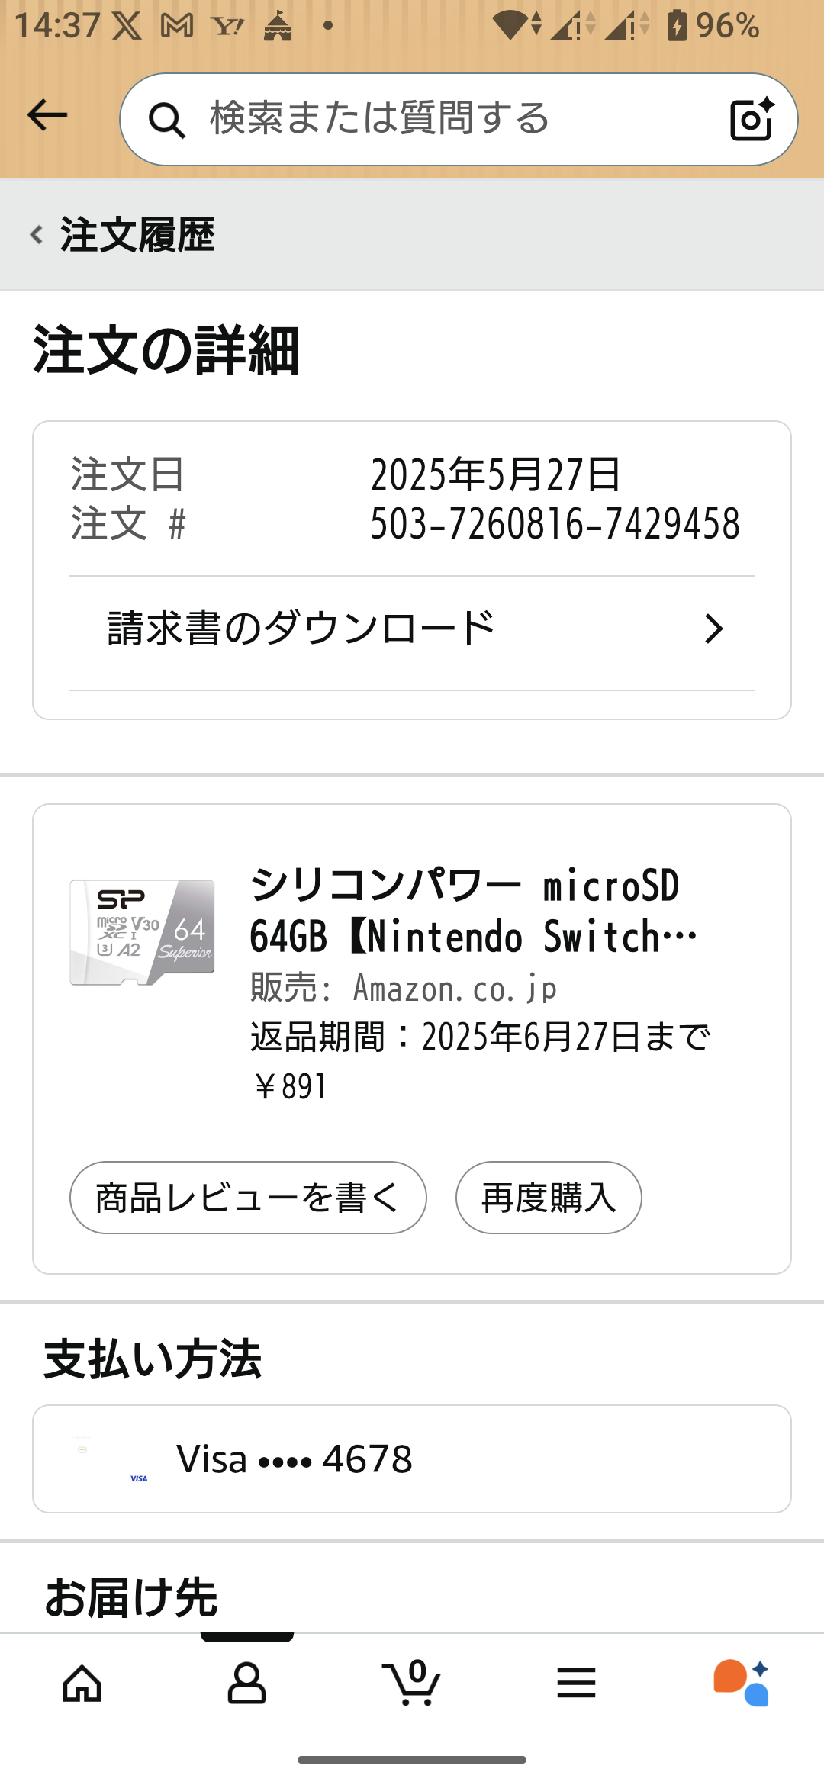This screenshot has height=1785, width=824.
Task: Tap 商品レビューを書く button
Action: [248, 1198]
